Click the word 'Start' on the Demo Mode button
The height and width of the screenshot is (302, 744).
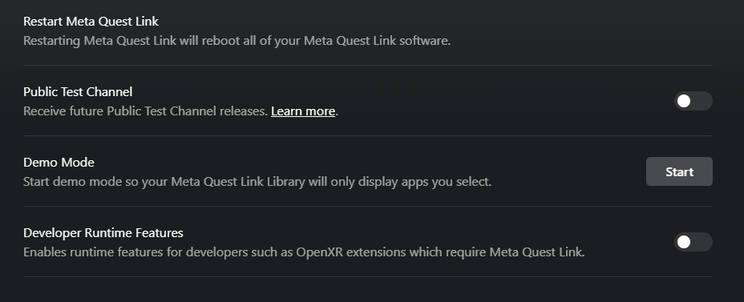[x=679, y=171]
